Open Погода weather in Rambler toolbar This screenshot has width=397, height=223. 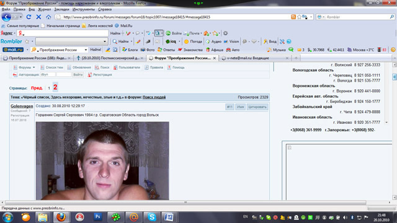[x=193, y=42]
